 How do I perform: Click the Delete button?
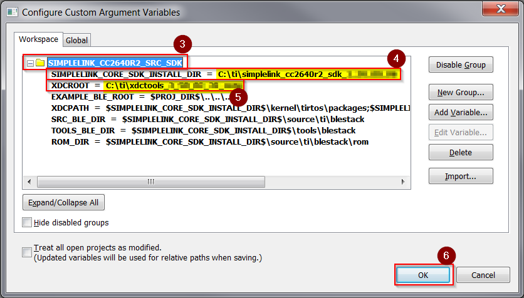click(461, 153)
